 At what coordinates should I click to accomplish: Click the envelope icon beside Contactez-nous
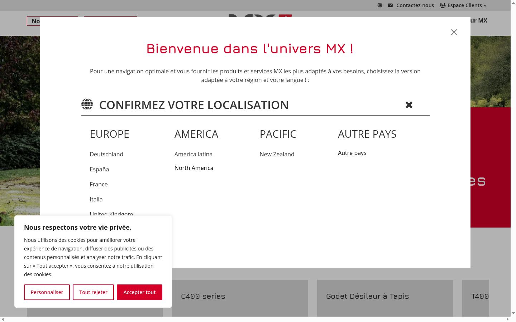[x=390, y=5]
